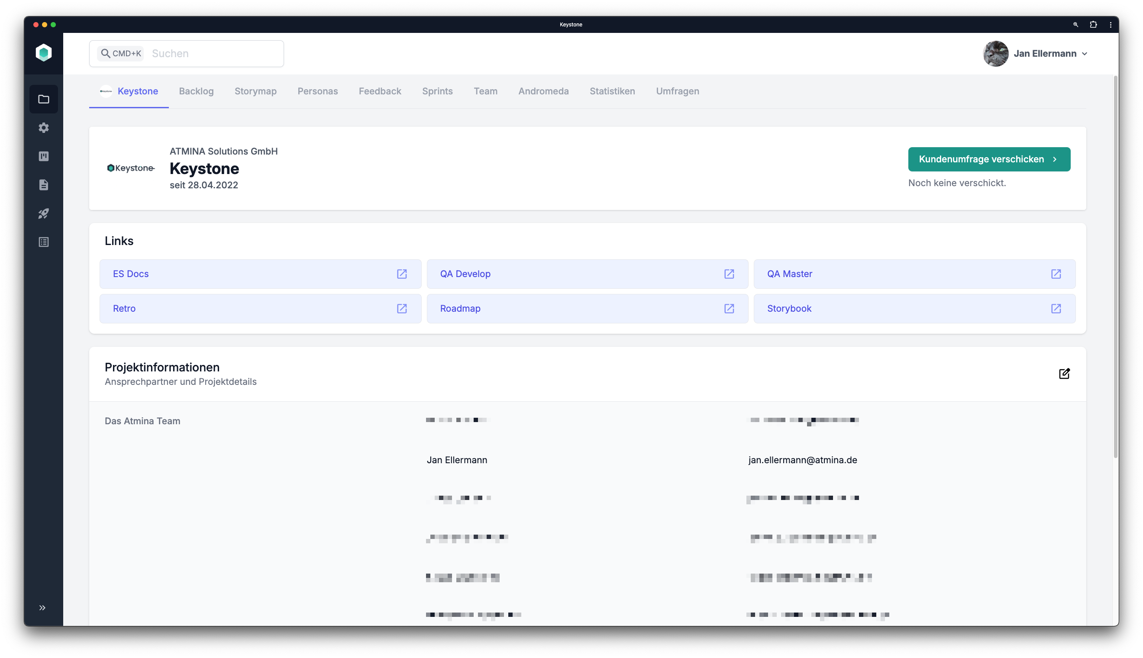Viewport: 1143px width, 658px height.
Task: Click the title bar zoom magnifier icon
Action: point(1075,25)
